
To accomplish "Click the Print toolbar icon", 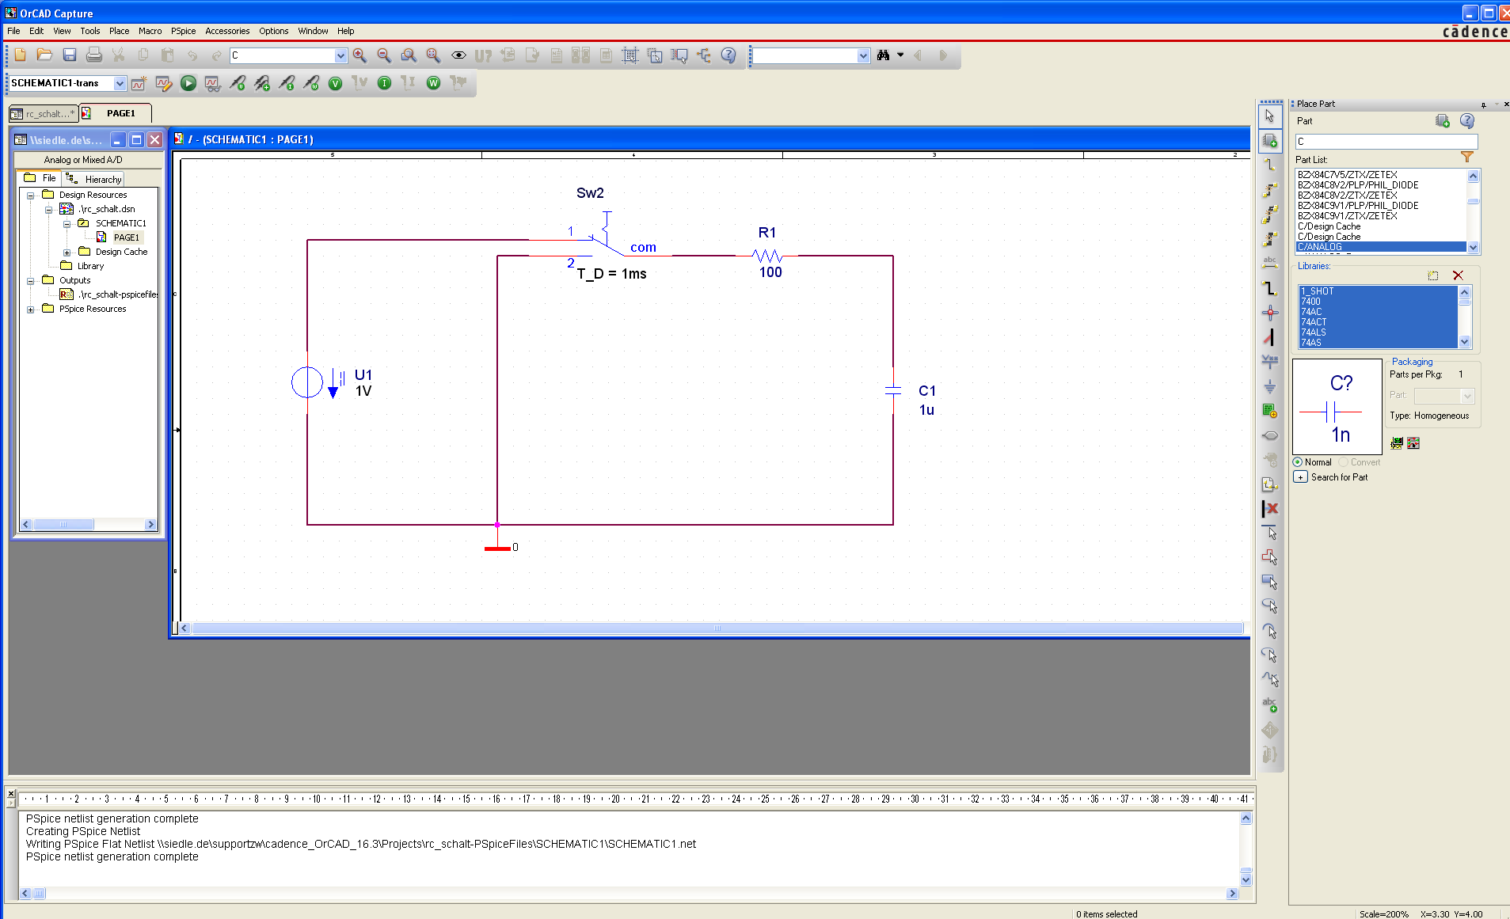I will [x=94, y=55].
